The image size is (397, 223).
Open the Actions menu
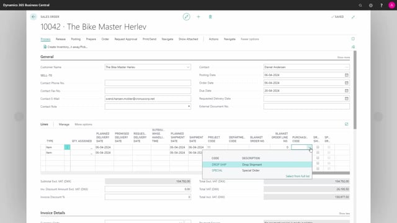(213, 39)
